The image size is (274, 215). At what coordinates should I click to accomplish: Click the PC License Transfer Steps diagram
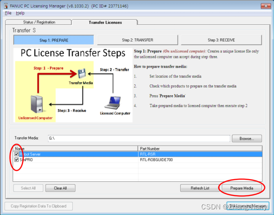(73, 85)
